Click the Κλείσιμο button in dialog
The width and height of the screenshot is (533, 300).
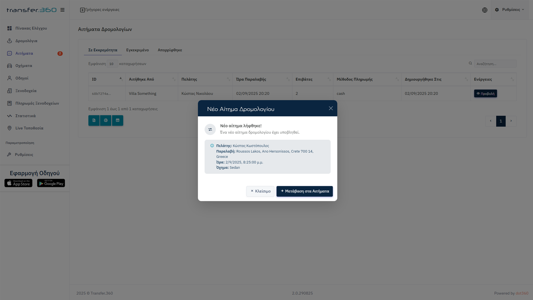tap(261, 191)
